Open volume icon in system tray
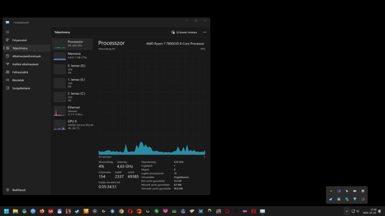 point(358,211)
